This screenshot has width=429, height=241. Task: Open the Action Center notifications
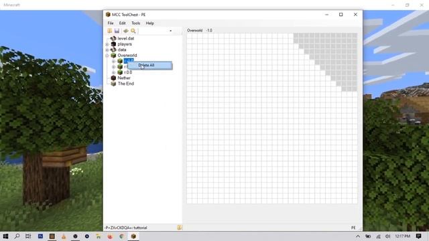point(418,236)
